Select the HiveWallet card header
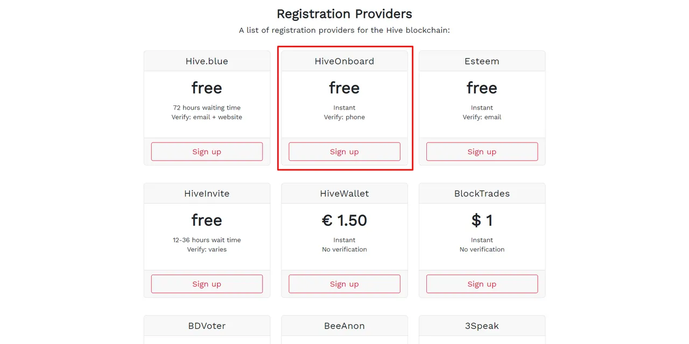The height and width of the screenshot is (344, 689). tap(344, 193)
